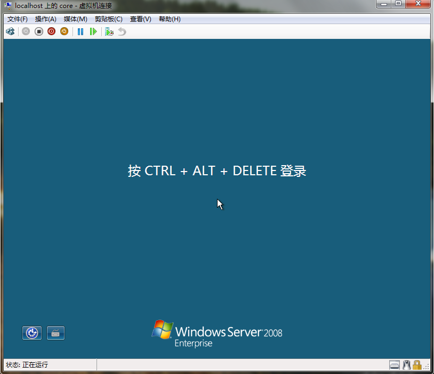The image size is (434, 374).
Task: Open the 查看(V) menu
Action: click(141, 19)
